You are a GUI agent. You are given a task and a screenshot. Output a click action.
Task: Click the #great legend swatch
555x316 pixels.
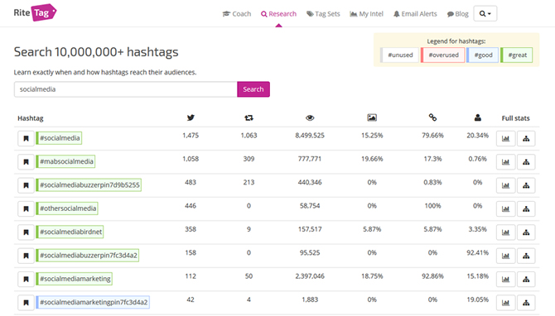(x=516, y=55)
